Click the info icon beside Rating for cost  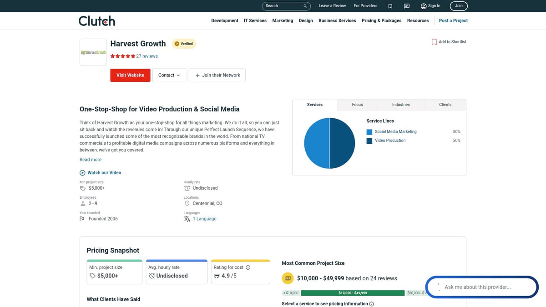pos(248,267)
